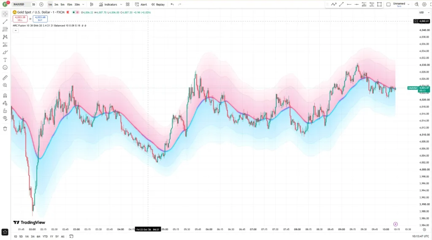Open the Fibonacci tools in left sidebar

click(5, 29)
